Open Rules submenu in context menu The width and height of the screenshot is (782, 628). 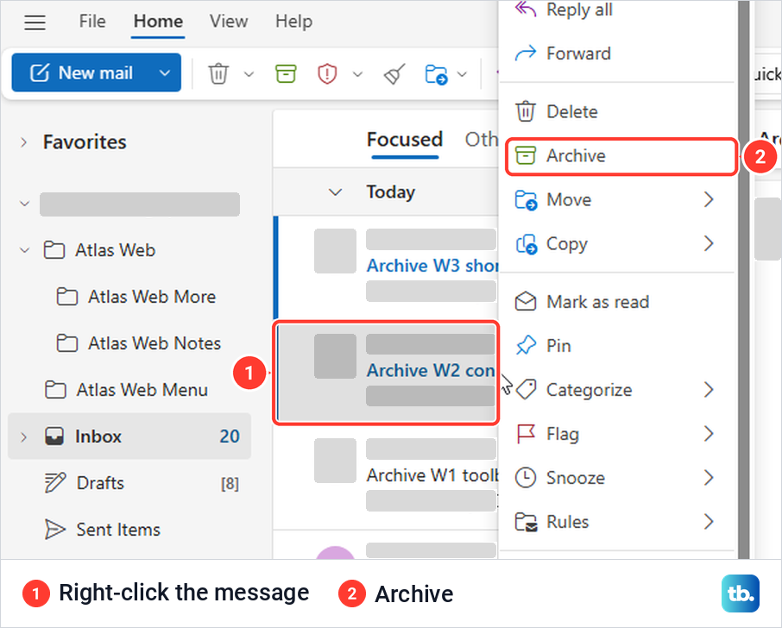617,522
